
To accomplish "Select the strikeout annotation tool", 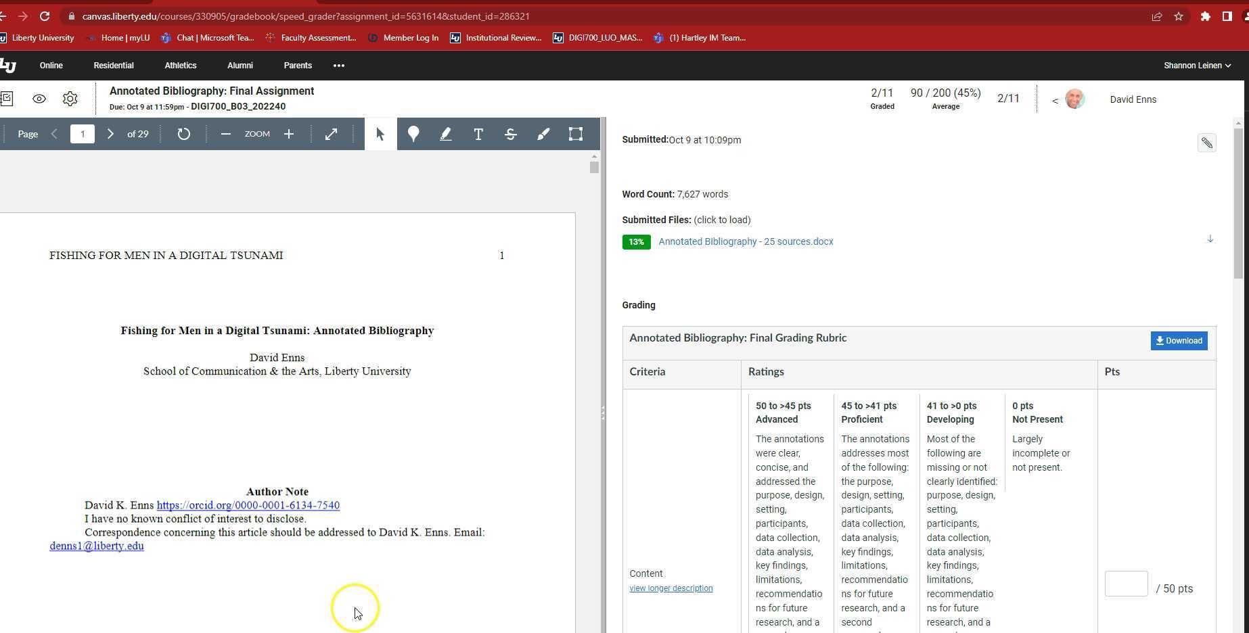I will point(510,134).
